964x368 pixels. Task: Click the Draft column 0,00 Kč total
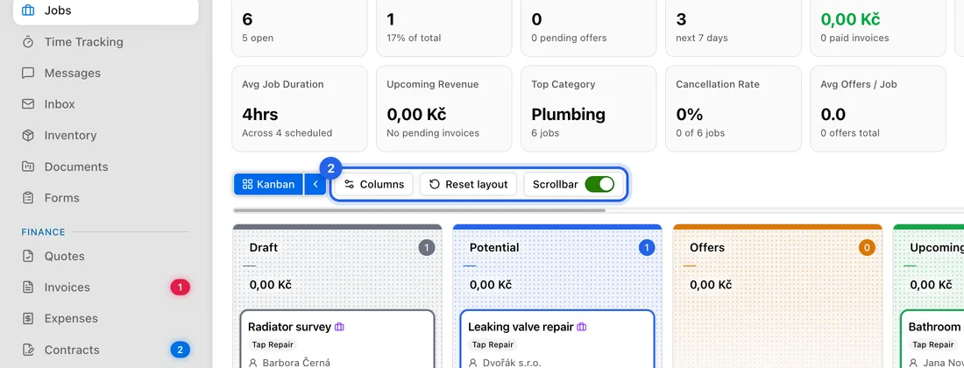pos(270,285)
